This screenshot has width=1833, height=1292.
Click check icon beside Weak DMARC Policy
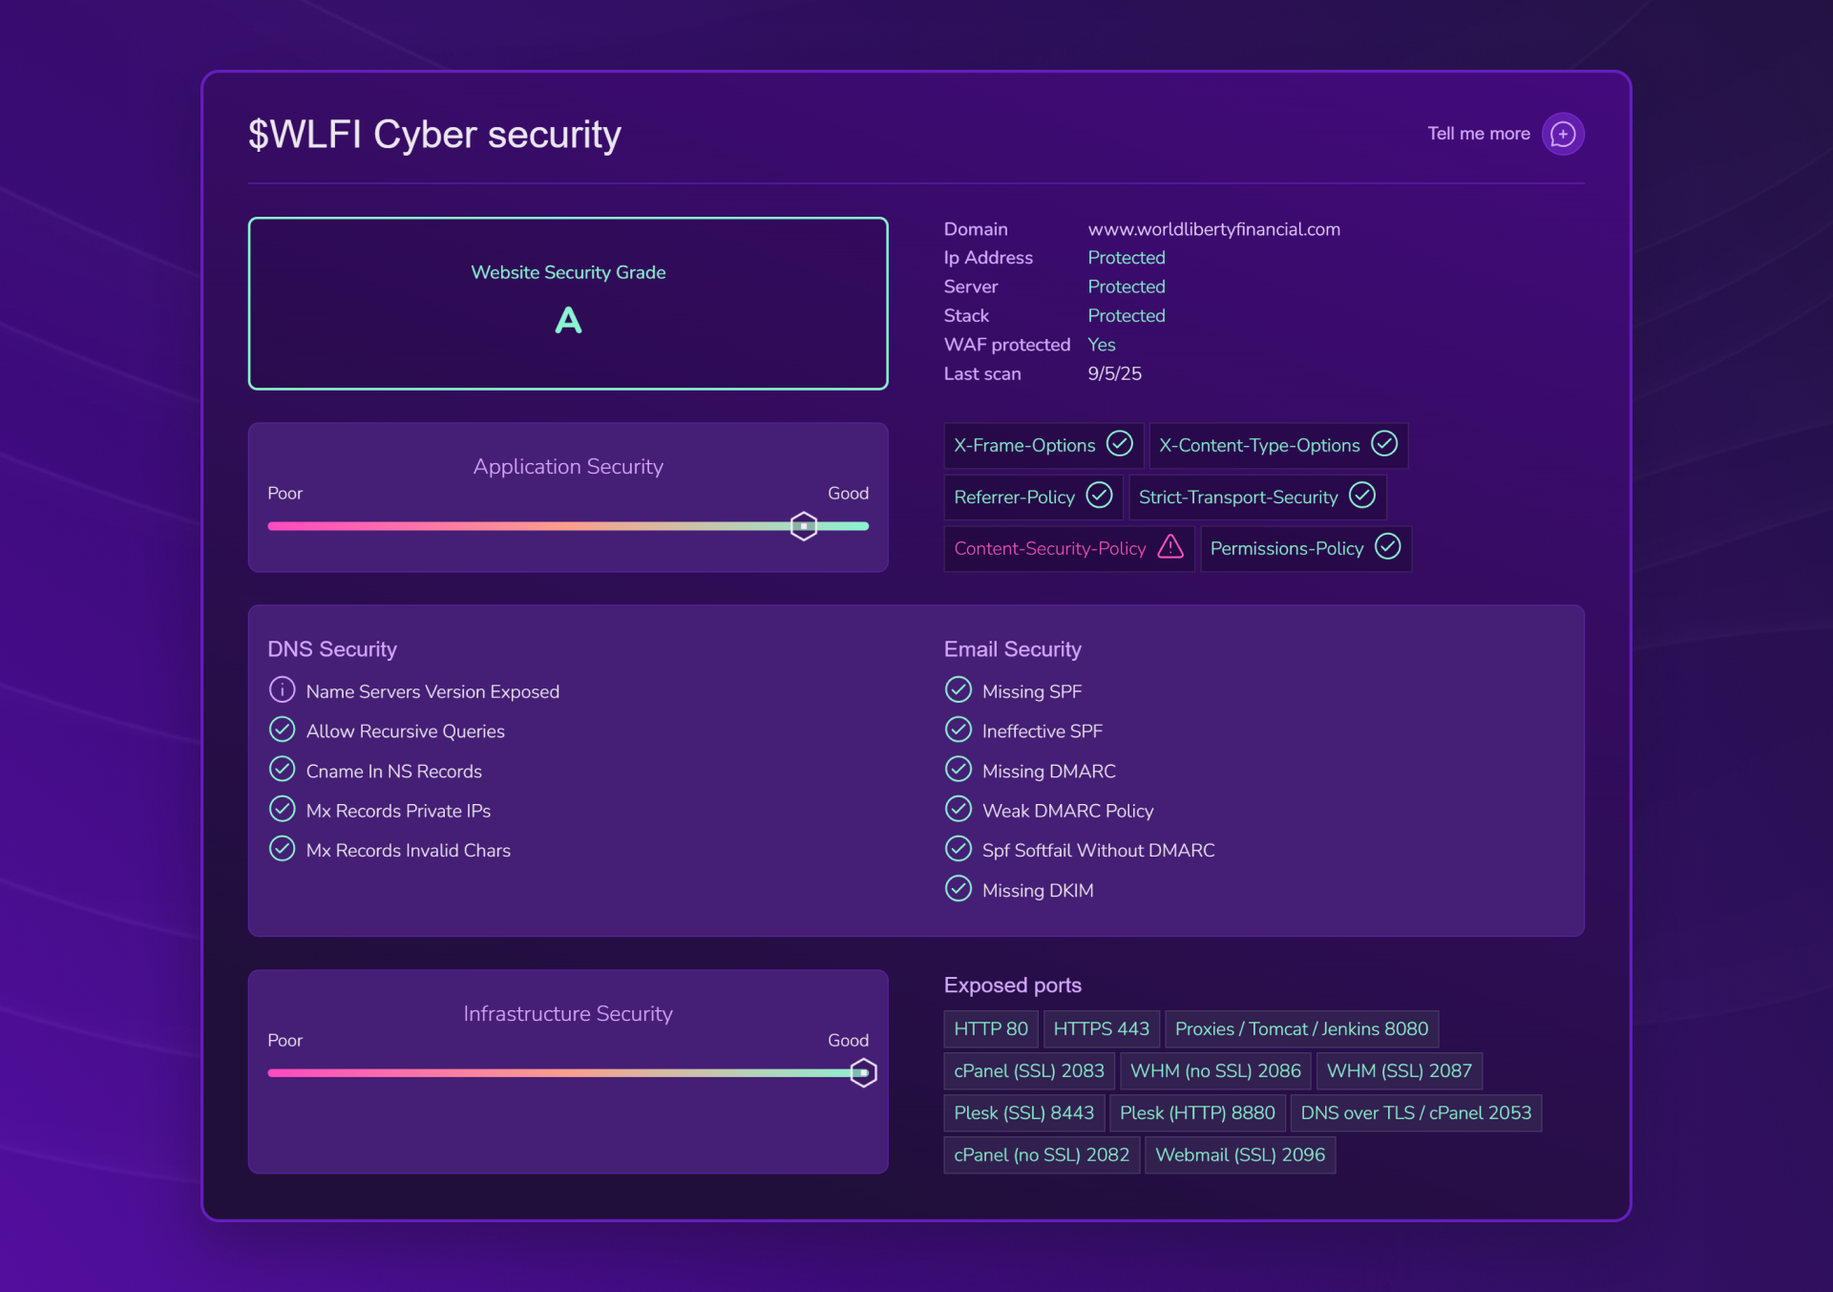(959, 809)
